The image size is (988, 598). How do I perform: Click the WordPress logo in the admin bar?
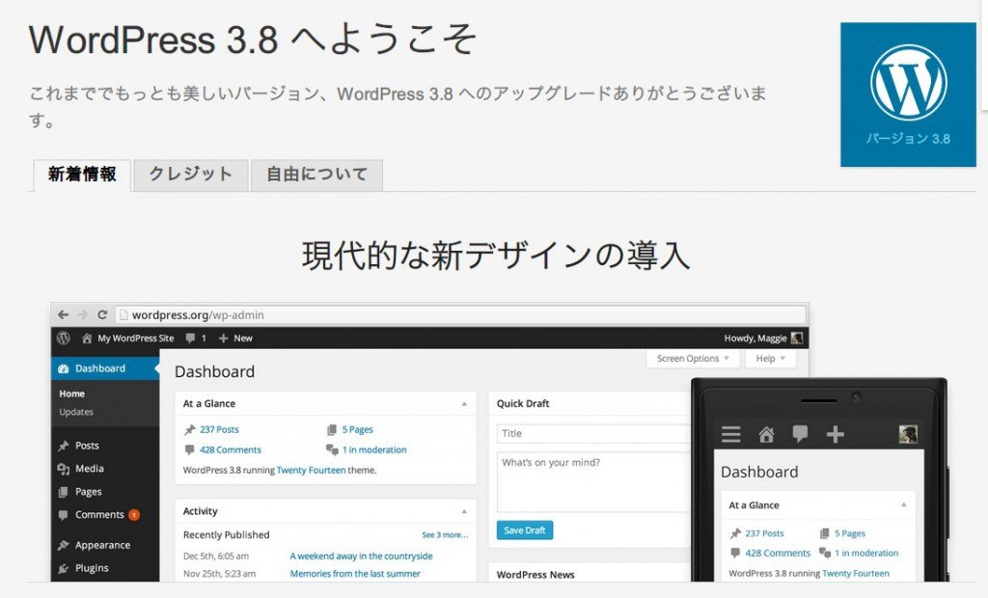[64, 339]
